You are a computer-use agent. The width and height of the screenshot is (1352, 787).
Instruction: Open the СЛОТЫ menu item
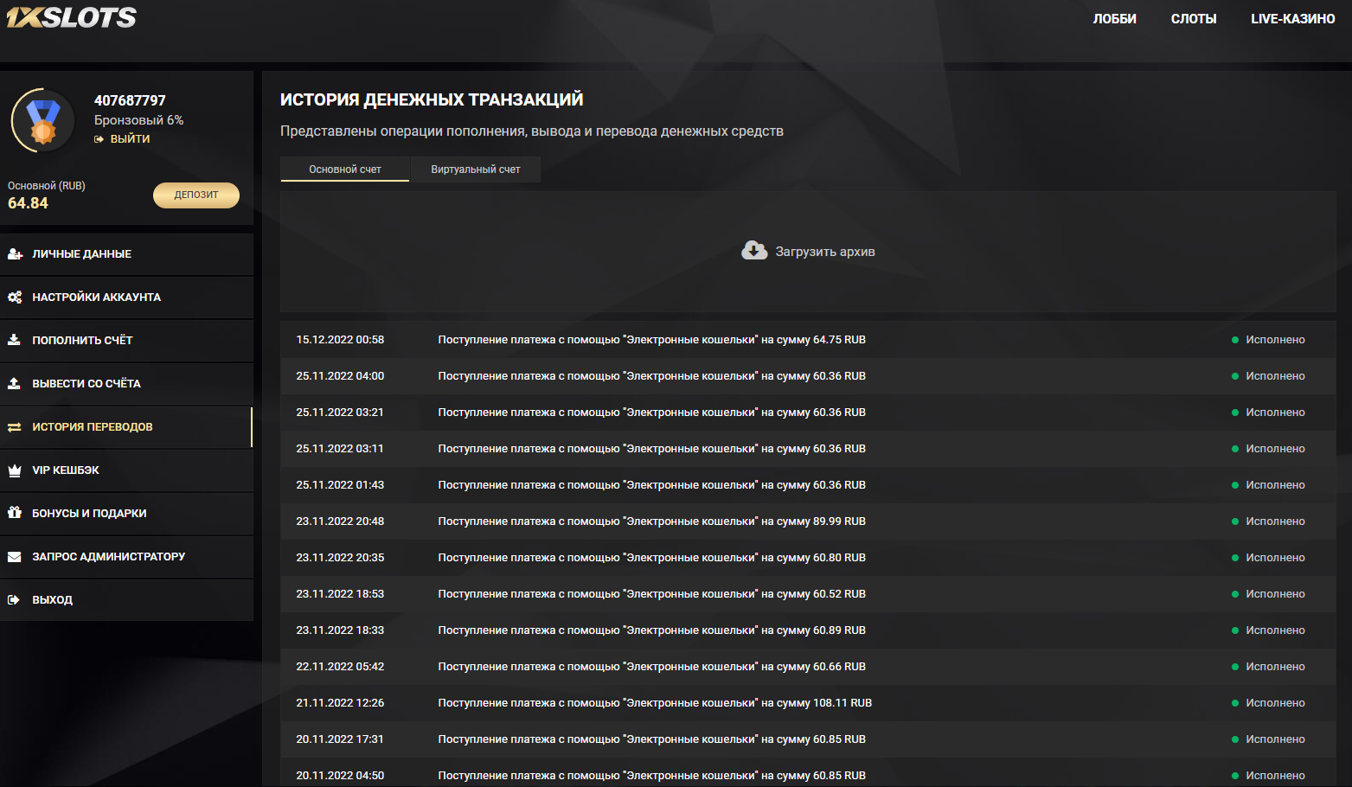[1193, 19]
